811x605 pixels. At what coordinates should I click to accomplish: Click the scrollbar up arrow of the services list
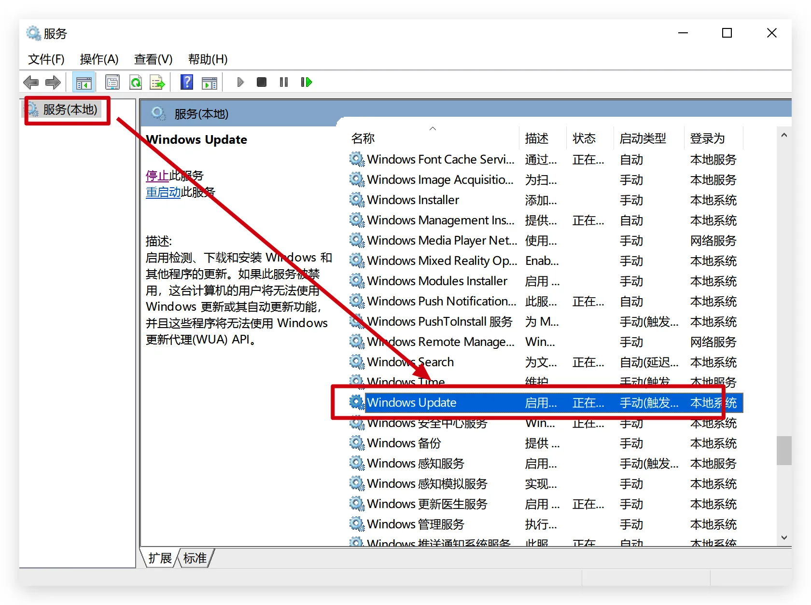click(x=784, y=135)
